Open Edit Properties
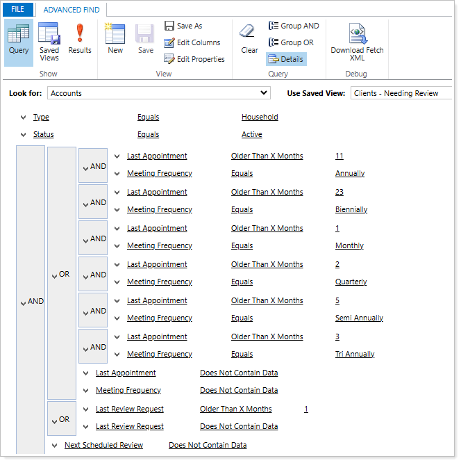The height and width of the screenshot is (463, 461). pyautogui.click(x=194, y=59)
